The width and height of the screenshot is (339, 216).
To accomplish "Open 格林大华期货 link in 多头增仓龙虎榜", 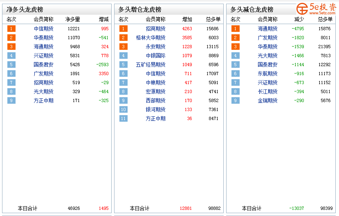I will click(151, 38).
